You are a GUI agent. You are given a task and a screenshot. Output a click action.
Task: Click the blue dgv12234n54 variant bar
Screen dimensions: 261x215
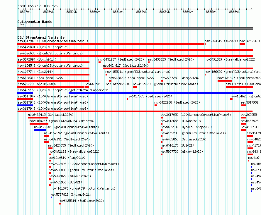click(x=161, y=93)
